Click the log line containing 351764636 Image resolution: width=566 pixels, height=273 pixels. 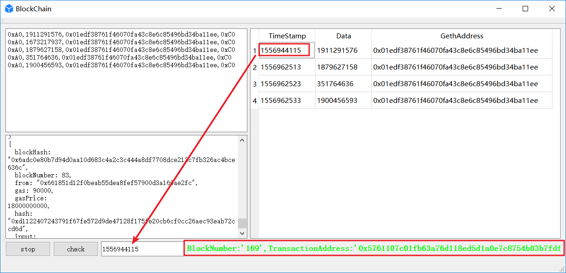(x=120, y=57)
